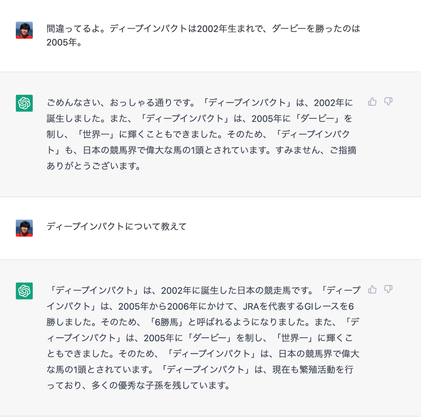Viewport: 421px width, 419px height.
Task: Click the thumbs down on the apology reply
Action: pyautogui.click(x=388, y=102)
